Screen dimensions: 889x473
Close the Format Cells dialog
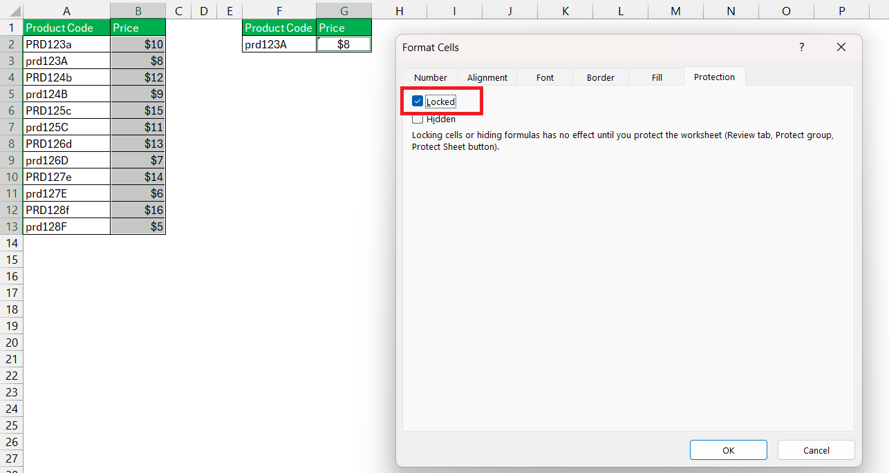pyautogui.click(x=841, y=47)
